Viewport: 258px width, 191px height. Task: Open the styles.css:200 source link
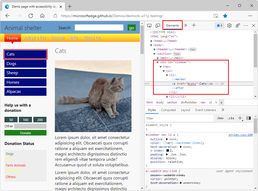240,134
